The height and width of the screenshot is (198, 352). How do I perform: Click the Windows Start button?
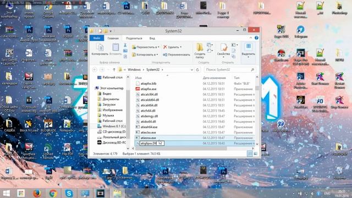[x=6, y=193]
